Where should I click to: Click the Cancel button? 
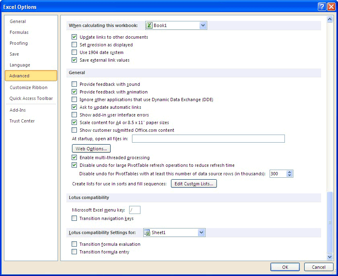(319, 267)
